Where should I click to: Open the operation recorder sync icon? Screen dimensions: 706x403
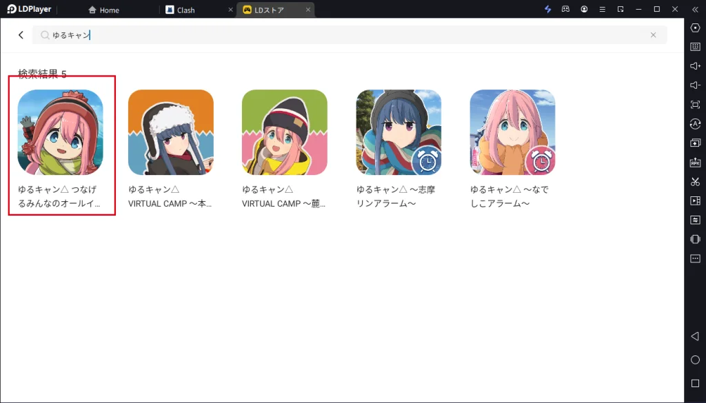(x=695, y=124)
